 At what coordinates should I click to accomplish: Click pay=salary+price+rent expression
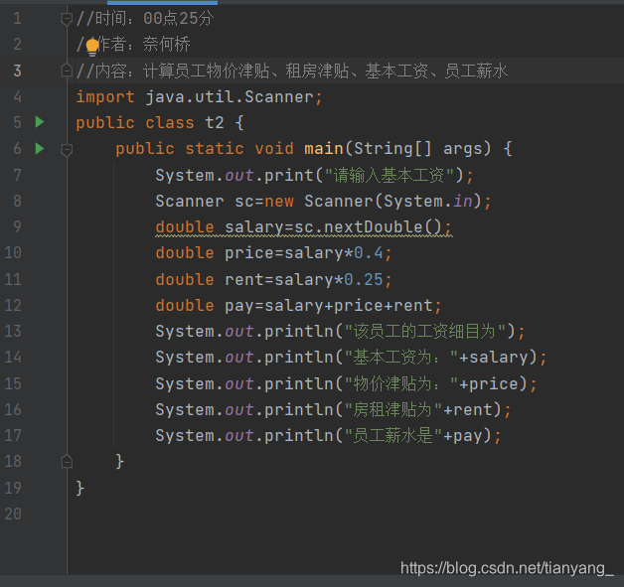click(329, 306)
